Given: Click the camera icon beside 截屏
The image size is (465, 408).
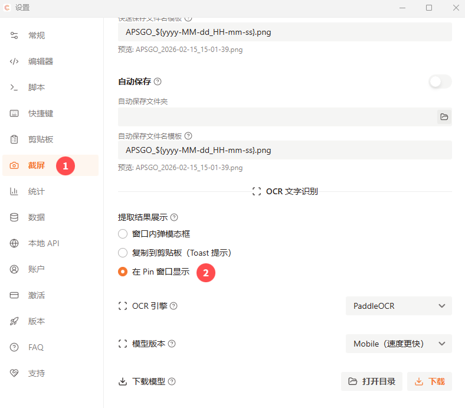Looking at the screenshot, I should click(x=14, y=165).
